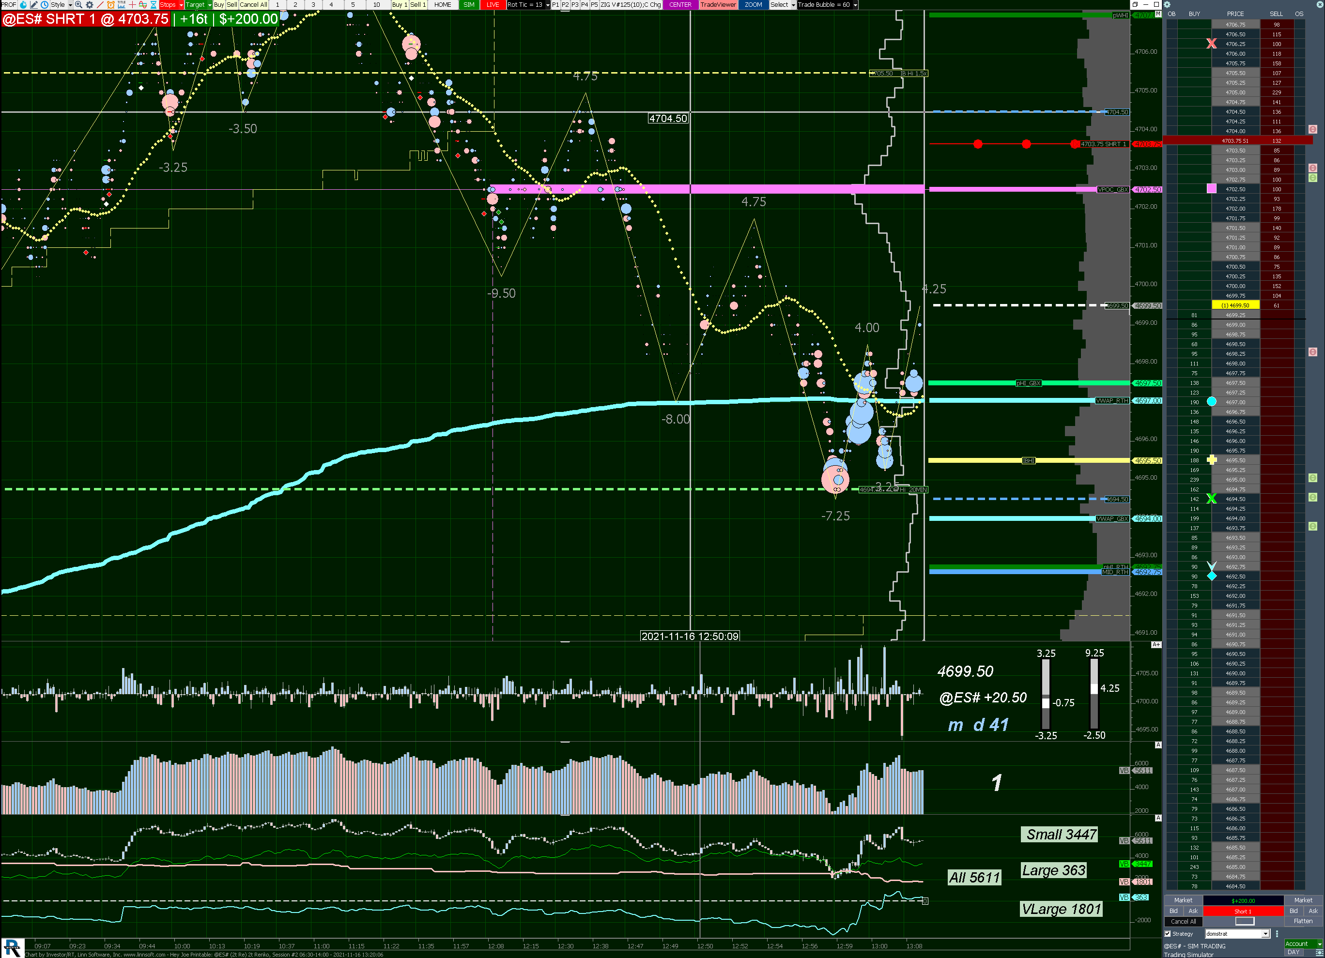Click the red Short 1 position bar
1325x958 pixels.
[1243, 911]
